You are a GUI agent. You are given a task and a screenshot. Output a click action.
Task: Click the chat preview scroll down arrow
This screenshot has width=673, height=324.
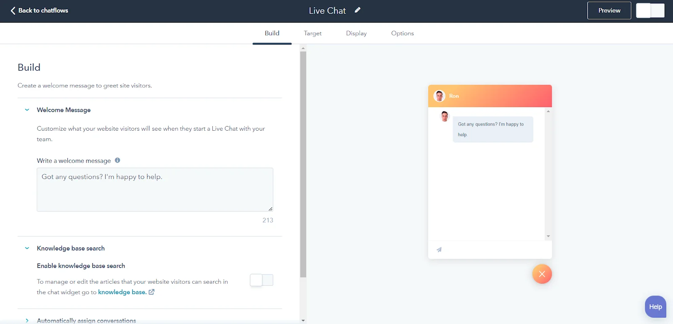(548, 236)
